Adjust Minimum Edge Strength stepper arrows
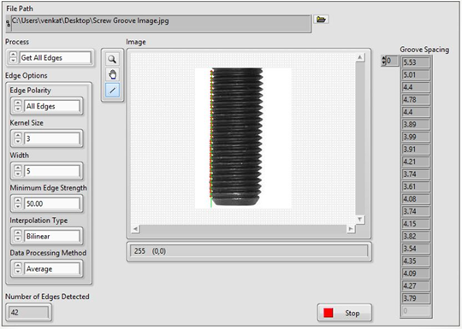 pyautogui.click(x=18, y=203)
